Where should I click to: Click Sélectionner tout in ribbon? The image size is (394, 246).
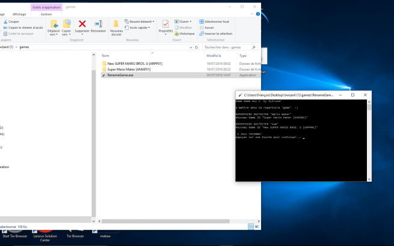click(217, 22)
